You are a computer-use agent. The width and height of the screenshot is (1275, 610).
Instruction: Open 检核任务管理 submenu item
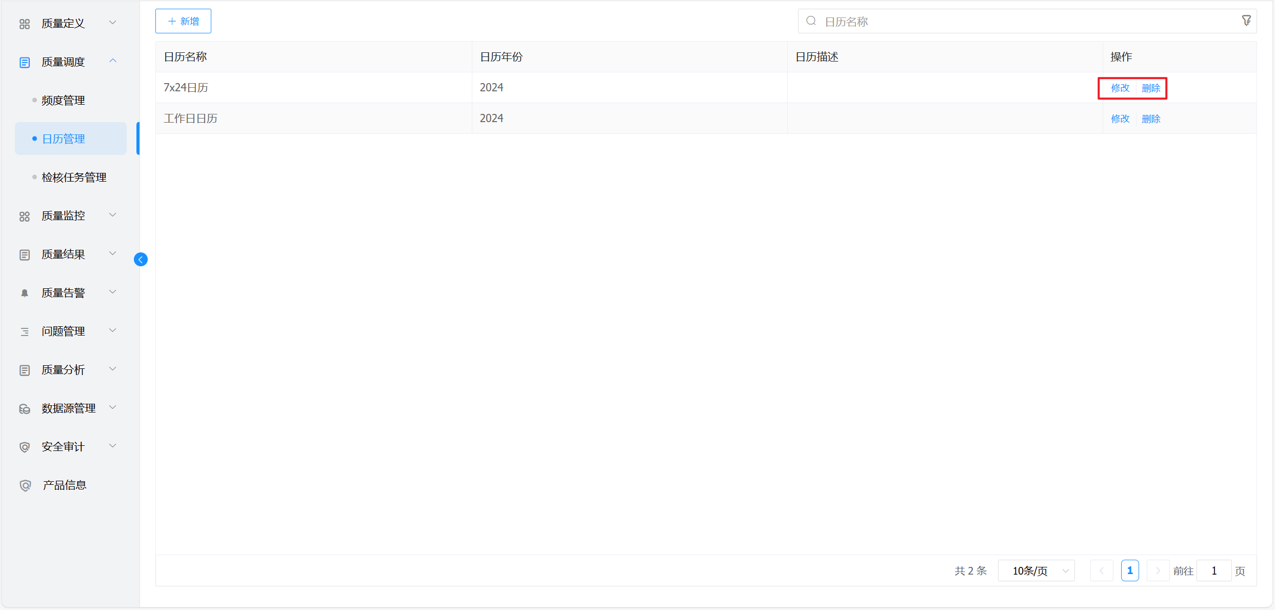(x=74, y=178)
